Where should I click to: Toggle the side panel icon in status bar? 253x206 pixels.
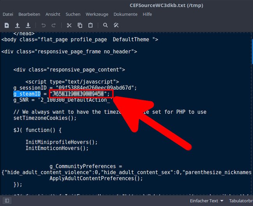pyautogui.click(x=7, y=201)
